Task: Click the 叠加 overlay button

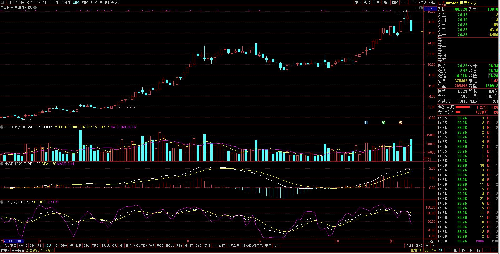Action: (x=367, y=2)
